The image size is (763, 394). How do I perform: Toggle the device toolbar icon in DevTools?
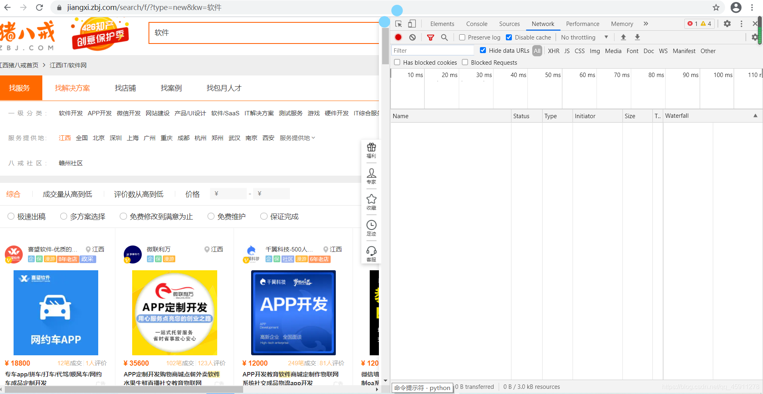pos(412,24)
